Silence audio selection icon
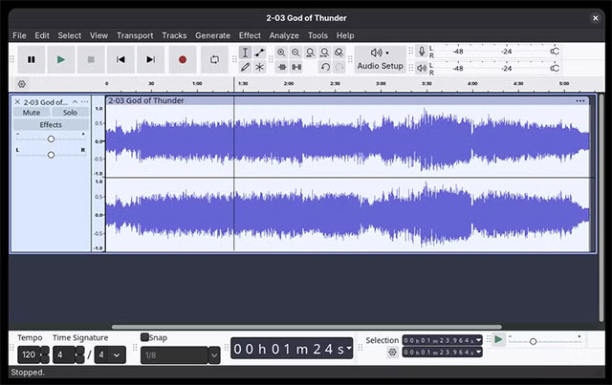 pyautogui.click(x=296, y=67)
